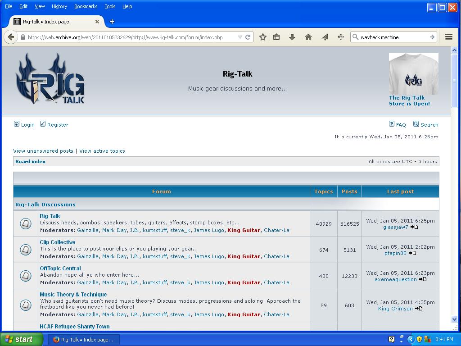View latest post icon next to King Crimson
461x346 pixels.
[x=419, y=309]
